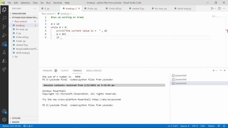228x128 pixels.
Task: Close the break.py editor tab
Action: click(79, 9)
